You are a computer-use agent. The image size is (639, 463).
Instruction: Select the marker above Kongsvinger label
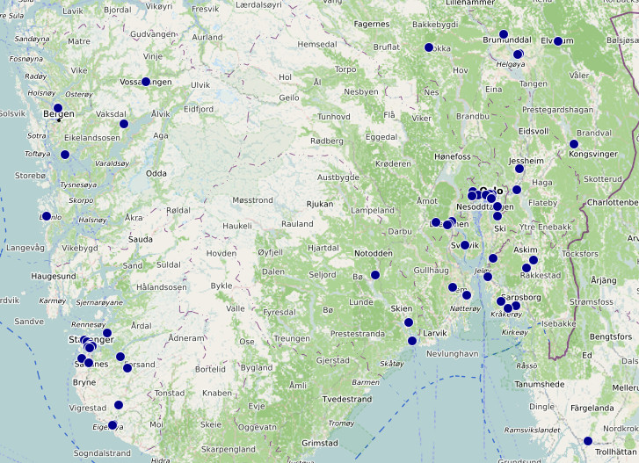[x=574, y=144]
